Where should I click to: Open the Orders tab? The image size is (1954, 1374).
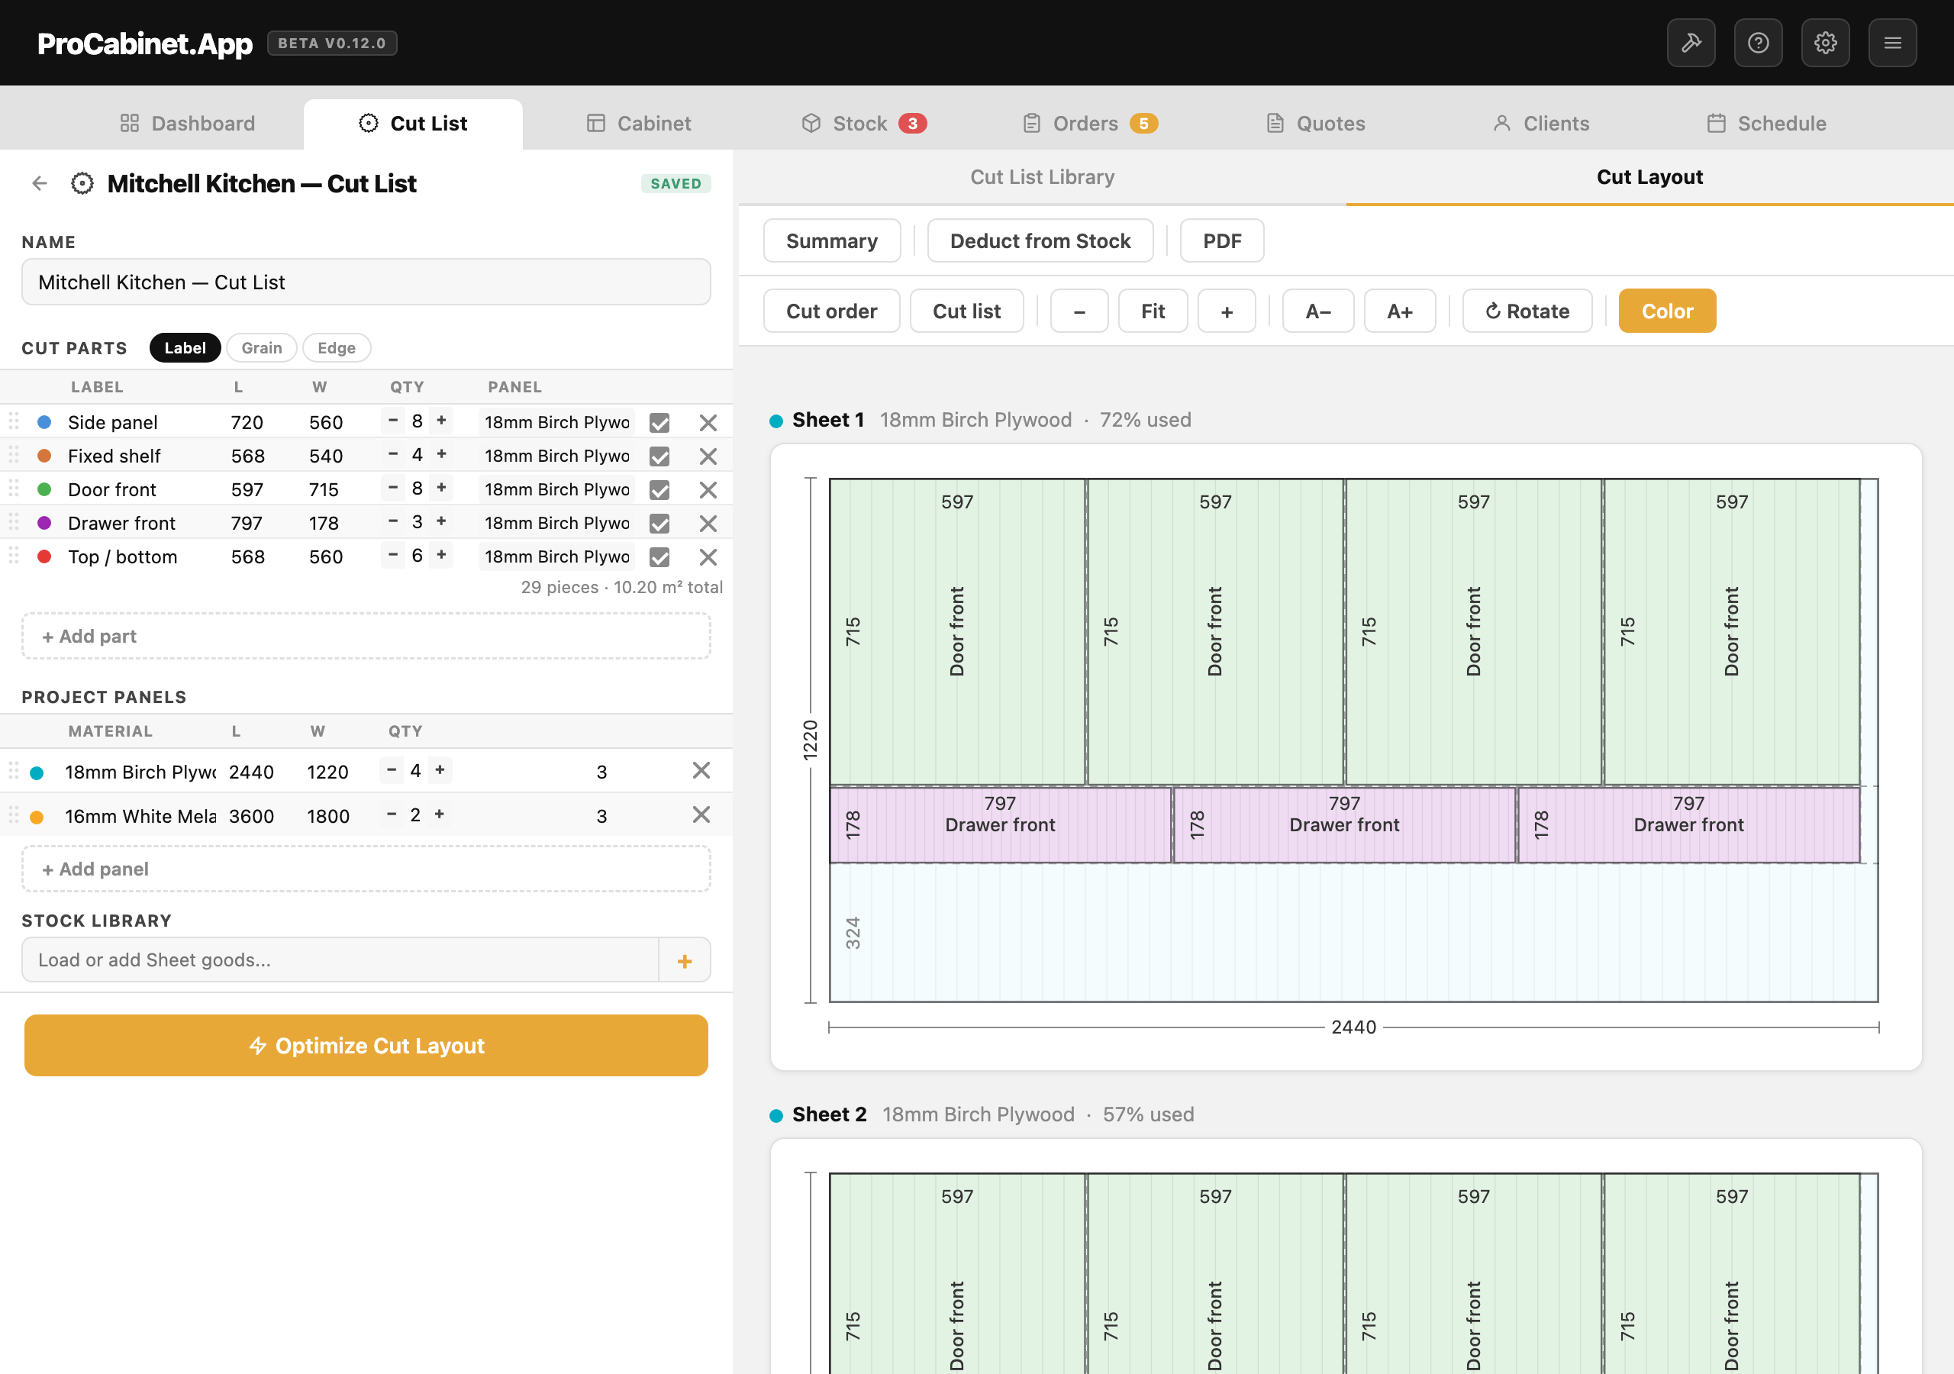click(x=1089, y=124)
